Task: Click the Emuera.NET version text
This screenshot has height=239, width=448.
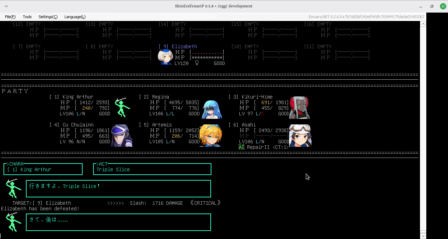Action: (366, 17)
